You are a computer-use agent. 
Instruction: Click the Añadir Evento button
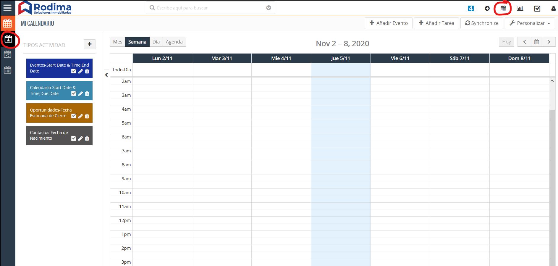click(x=389, y=23)
